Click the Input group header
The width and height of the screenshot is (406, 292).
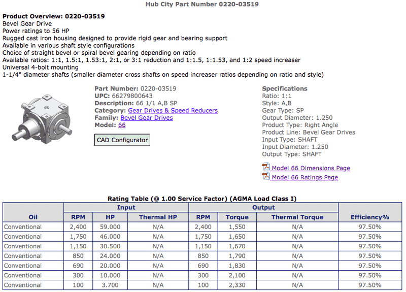tap(126, 207)
